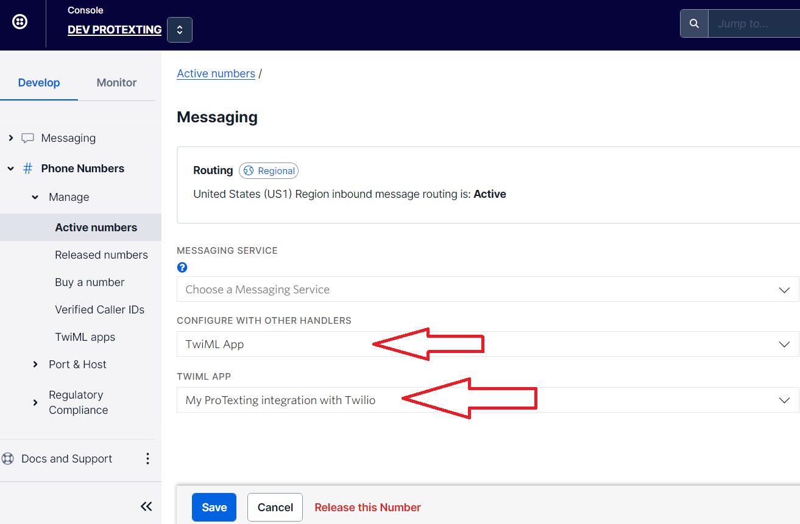Expand the Messaging sidebar chevron
800x524 pixels.
(x=10, y=138)
